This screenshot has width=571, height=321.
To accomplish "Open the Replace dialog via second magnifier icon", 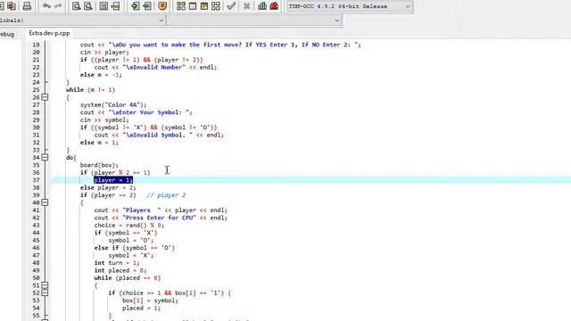I will 88,6.
